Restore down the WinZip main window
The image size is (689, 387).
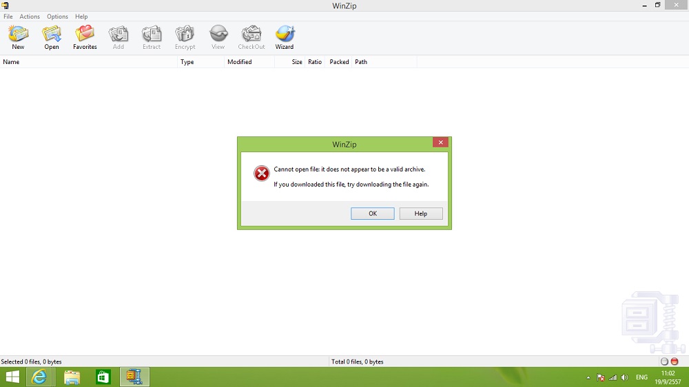[658, 6]
